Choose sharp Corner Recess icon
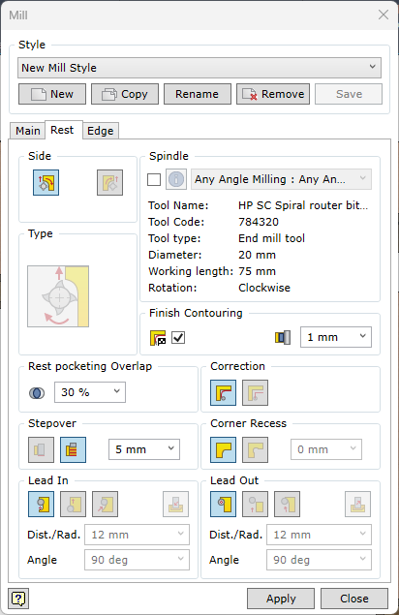Screen dimensions: 399x615 (x=224, y=450)
